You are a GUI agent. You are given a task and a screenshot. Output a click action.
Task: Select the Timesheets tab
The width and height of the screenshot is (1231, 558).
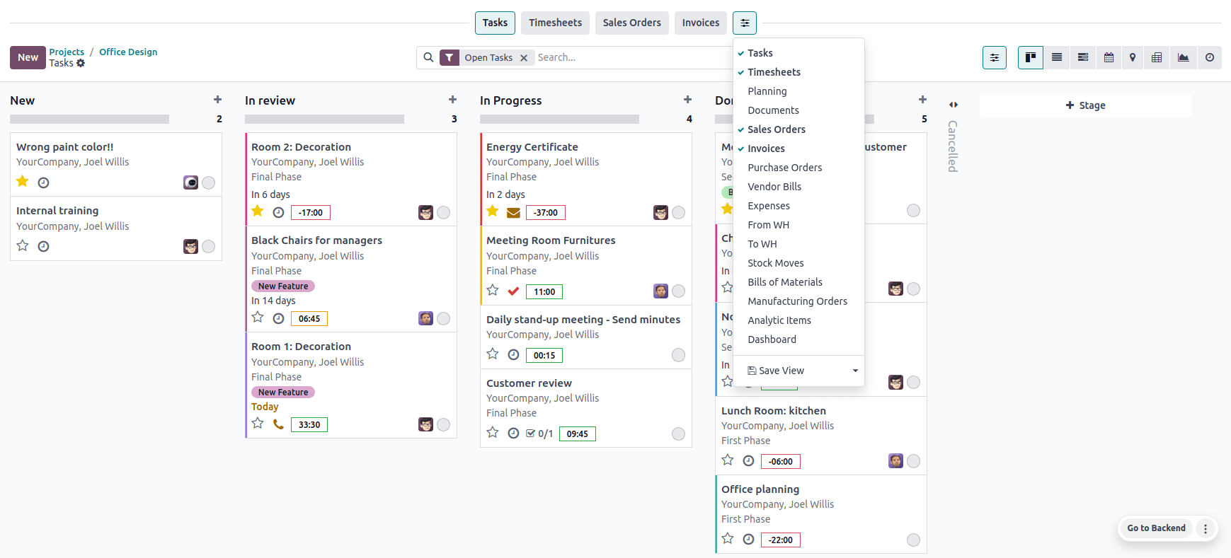point(555,23)
